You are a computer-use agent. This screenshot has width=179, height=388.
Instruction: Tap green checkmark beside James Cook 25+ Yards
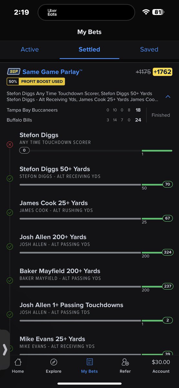coord(10,212)
